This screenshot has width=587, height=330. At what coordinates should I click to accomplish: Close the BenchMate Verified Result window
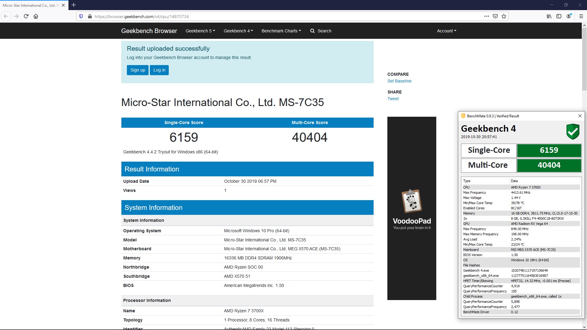point(580,116)
